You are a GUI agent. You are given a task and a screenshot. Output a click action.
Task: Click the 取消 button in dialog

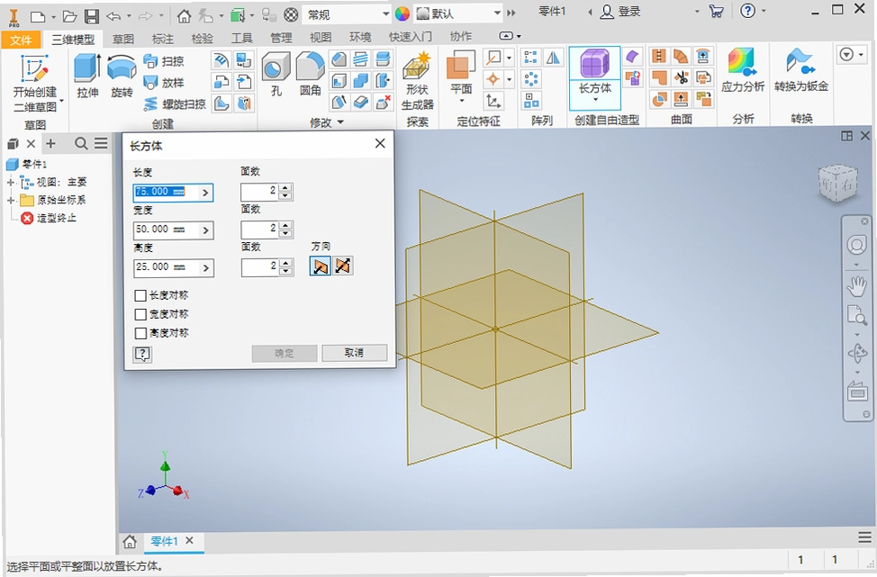354,353
